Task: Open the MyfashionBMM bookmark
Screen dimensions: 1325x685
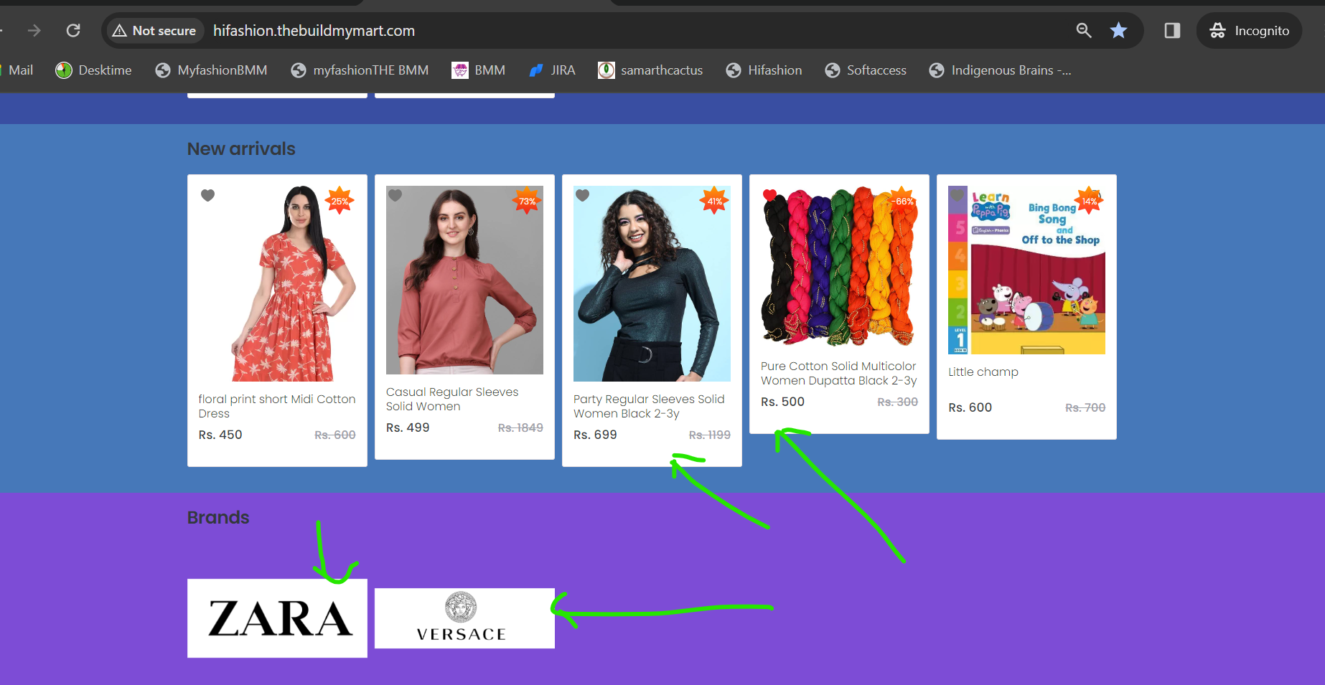Action: [x=211, y=70]
